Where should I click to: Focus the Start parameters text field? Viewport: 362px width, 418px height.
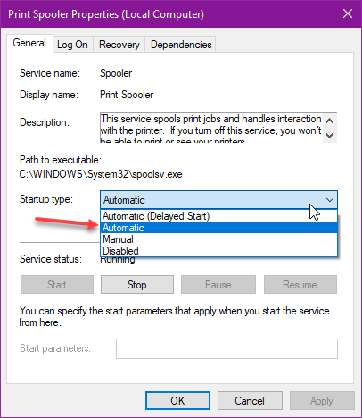[226, 348]
